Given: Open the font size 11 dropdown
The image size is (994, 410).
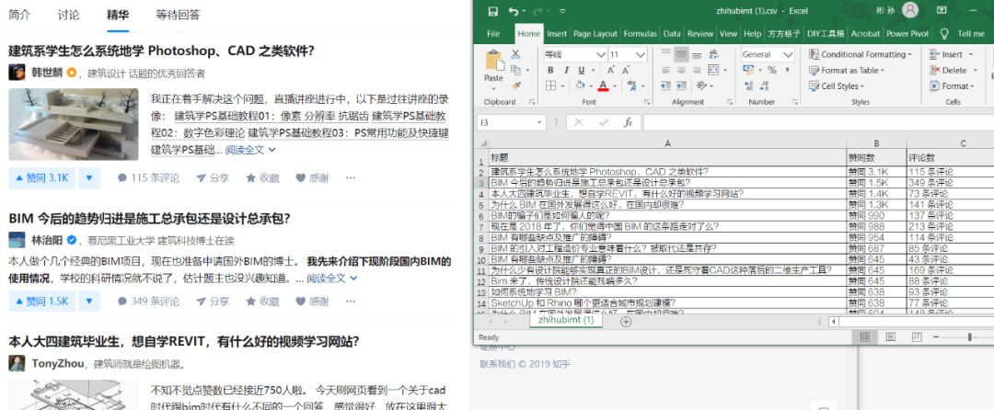Looking at the screenshot, I should [641, 54].
